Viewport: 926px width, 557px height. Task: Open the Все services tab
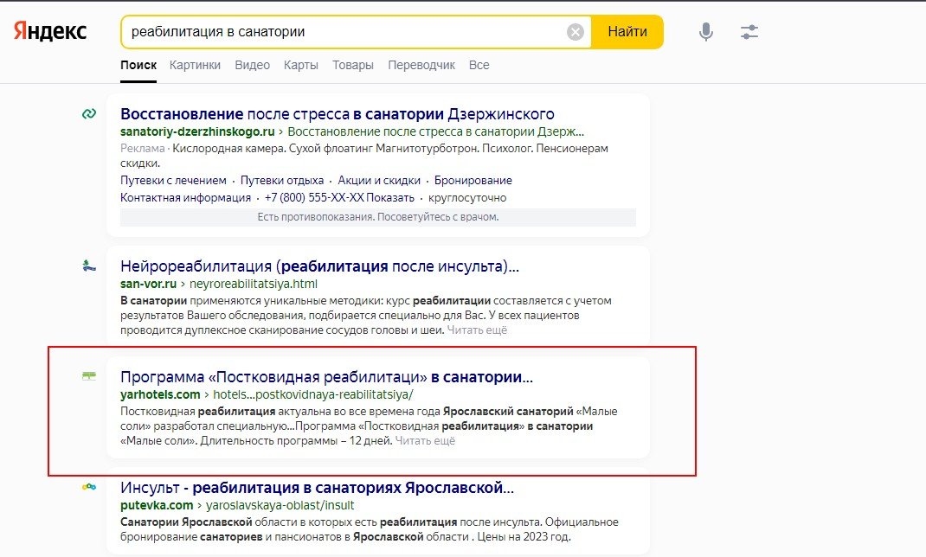pos(479,66)
